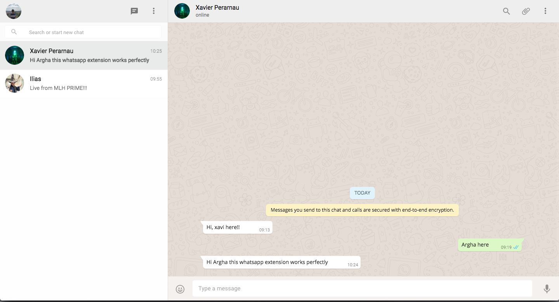Click the search magnifier in the sidebar
The height and width of the screenshot is (302, 559).
[14, 32]
